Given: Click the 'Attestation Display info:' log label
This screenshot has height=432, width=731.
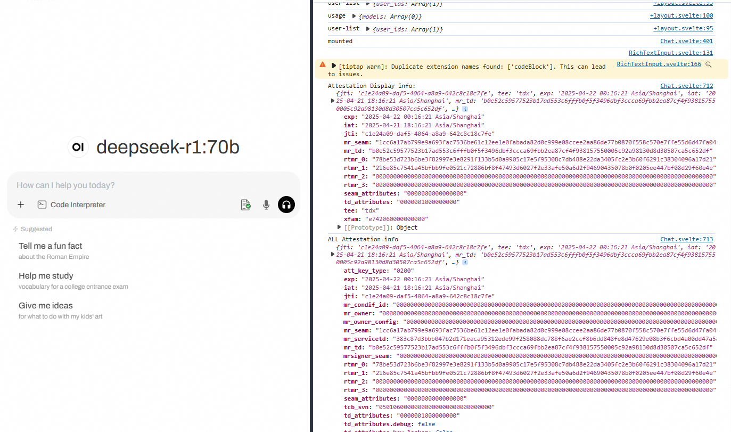Looking at the screenshot, I should (x=372, y=86).
